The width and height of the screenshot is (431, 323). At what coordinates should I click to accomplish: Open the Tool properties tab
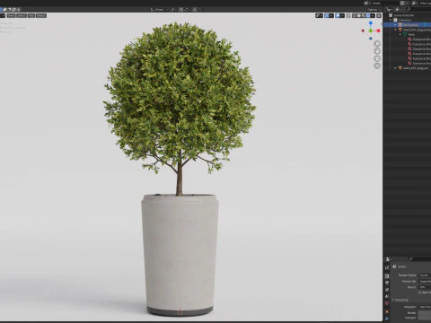pos(387,267)
